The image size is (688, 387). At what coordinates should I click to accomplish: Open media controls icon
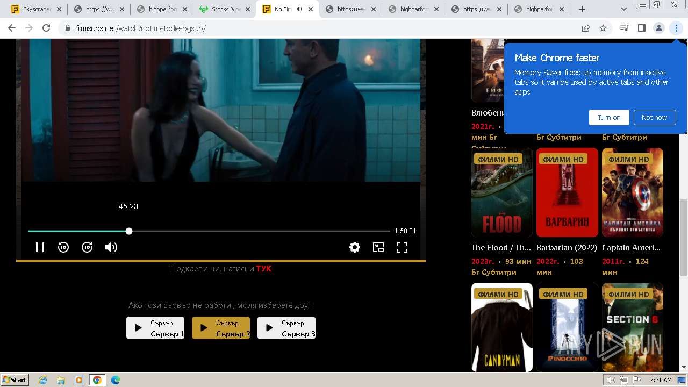pyautogui.click(x=624, y=28)
